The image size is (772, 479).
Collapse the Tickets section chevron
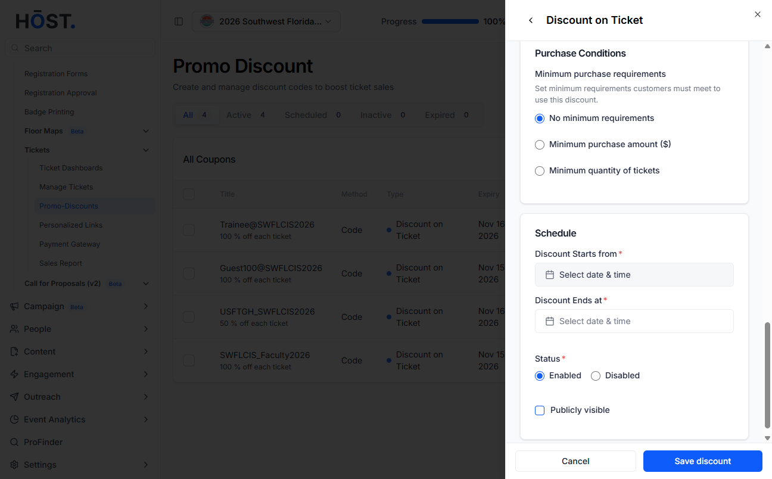click(146, 150)
